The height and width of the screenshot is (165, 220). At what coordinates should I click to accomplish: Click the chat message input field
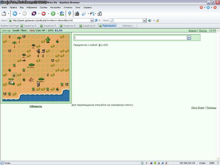click(130, 38)
